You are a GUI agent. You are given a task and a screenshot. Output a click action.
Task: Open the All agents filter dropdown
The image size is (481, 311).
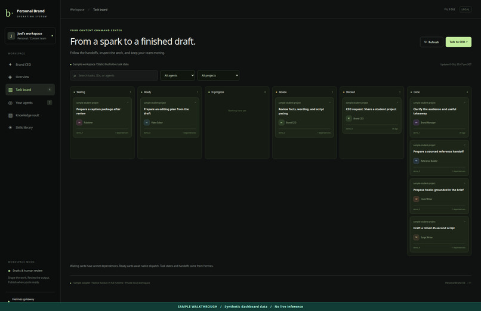coord(178,75)
